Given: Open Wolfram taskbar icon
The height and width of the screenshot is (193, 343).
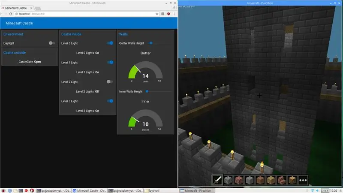Looking at the screenshot, I should 32,190.
